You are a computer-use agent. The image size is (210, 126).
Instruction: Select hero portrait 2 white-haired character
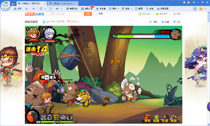pyautogui.click(x=50, y=34)
